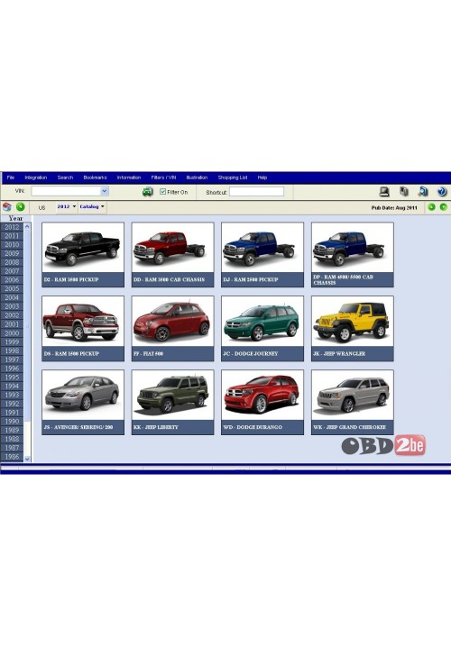The image size is (451, 646).
Task: Click inside the VIN input field
Action: point(66,191)
